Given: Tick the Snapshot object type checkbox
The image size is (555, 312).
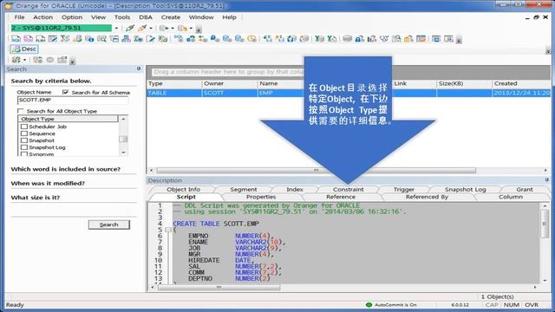Looking at the screenshot, I should pos(24,140).
